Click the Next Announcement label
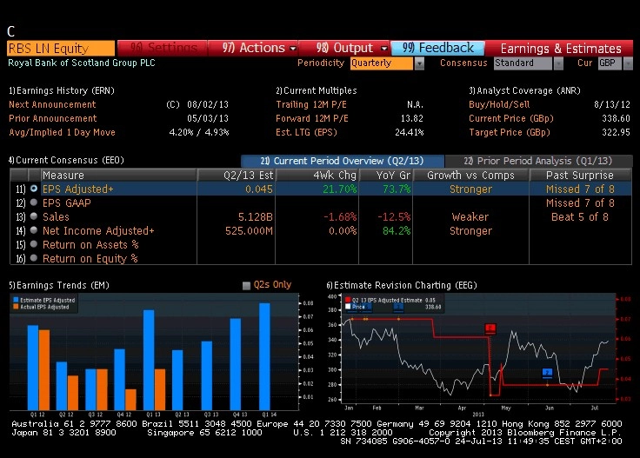 click(x=52, y=104)
